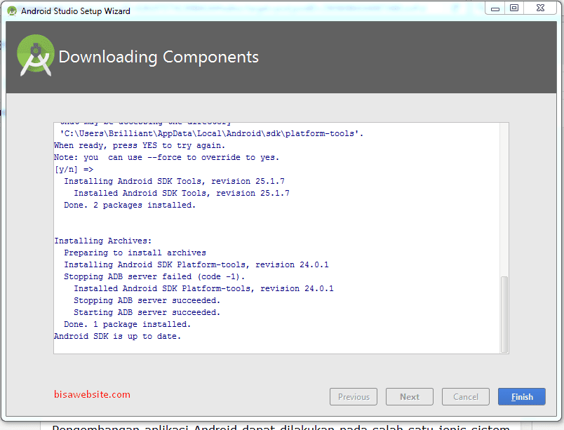Click 'Installed Android SDK Platform-tools' line

point(203,289)
